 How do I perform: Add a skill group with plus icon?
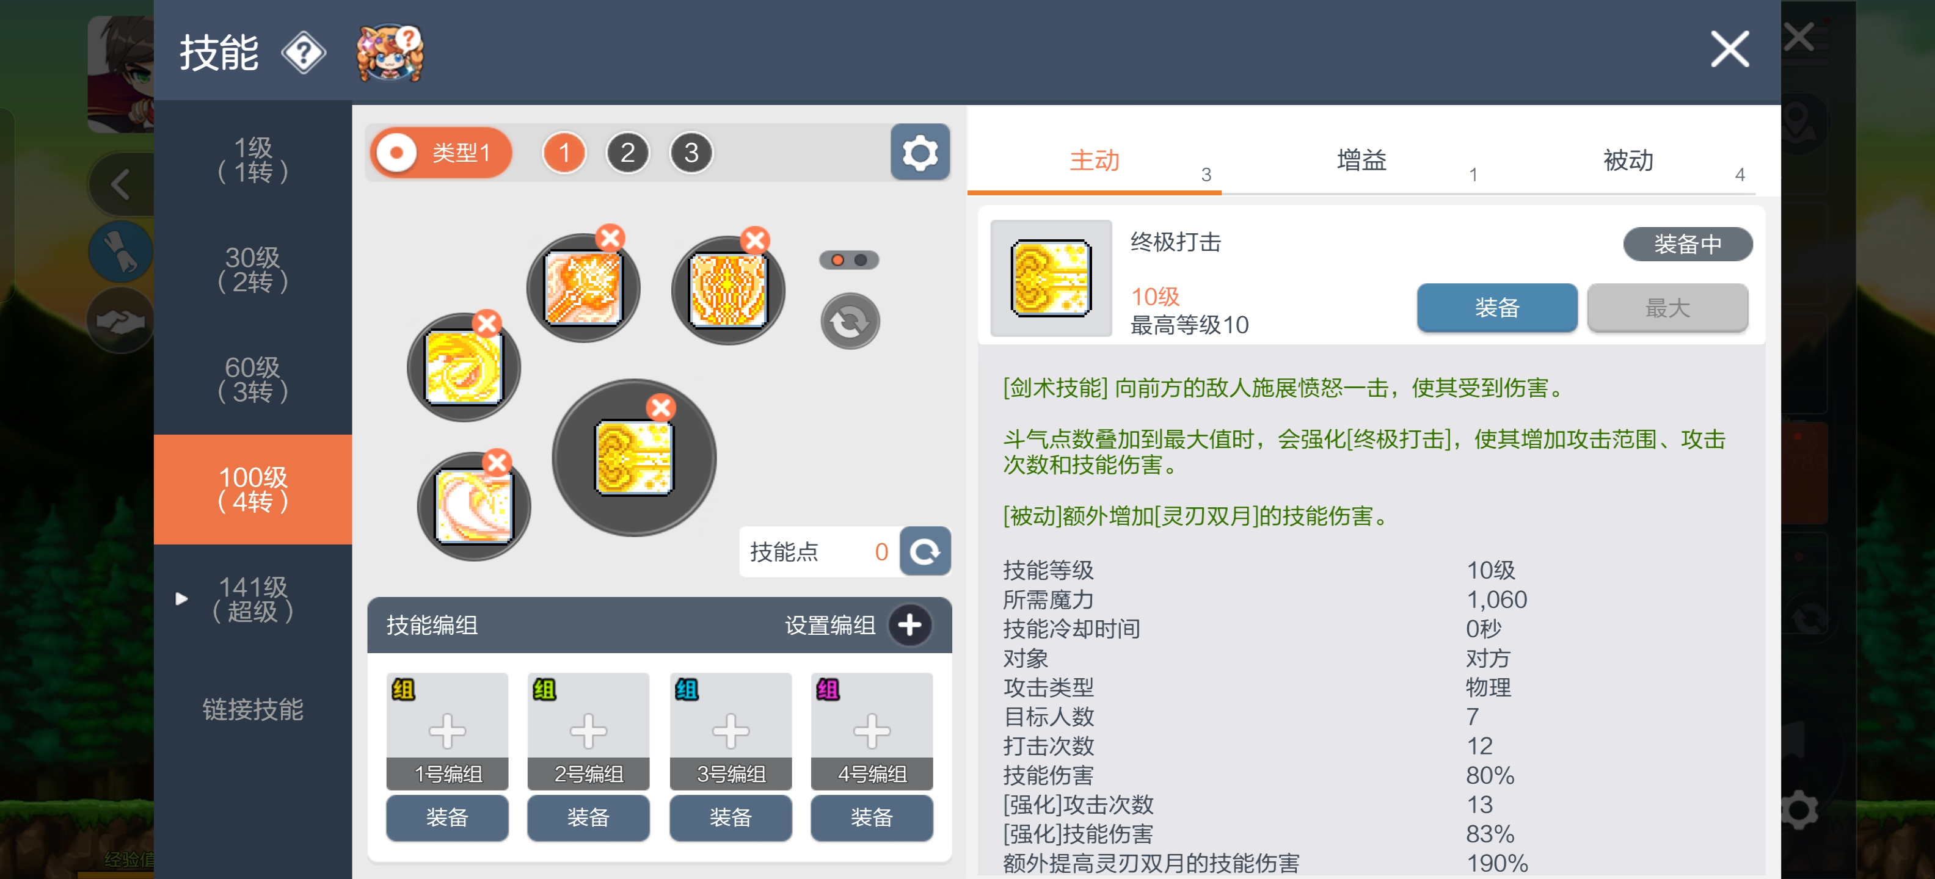pyautogui.click(x=909, y=624)
